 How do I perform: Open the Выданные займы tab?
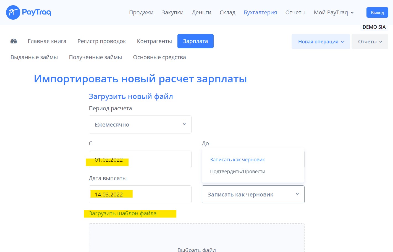(x=34, y=57)
